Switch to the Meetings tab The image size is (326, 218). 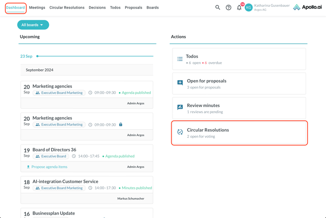[37, 8]
